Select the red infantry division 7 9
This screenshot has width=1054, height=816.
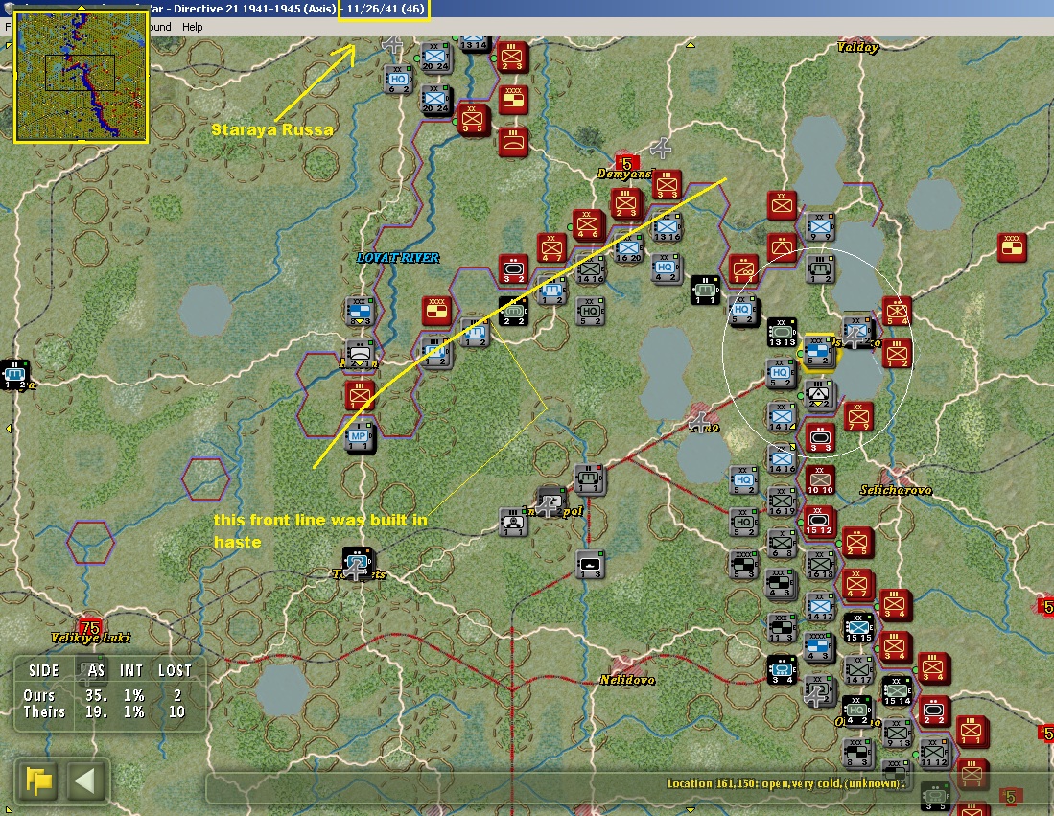coord(858,417)
